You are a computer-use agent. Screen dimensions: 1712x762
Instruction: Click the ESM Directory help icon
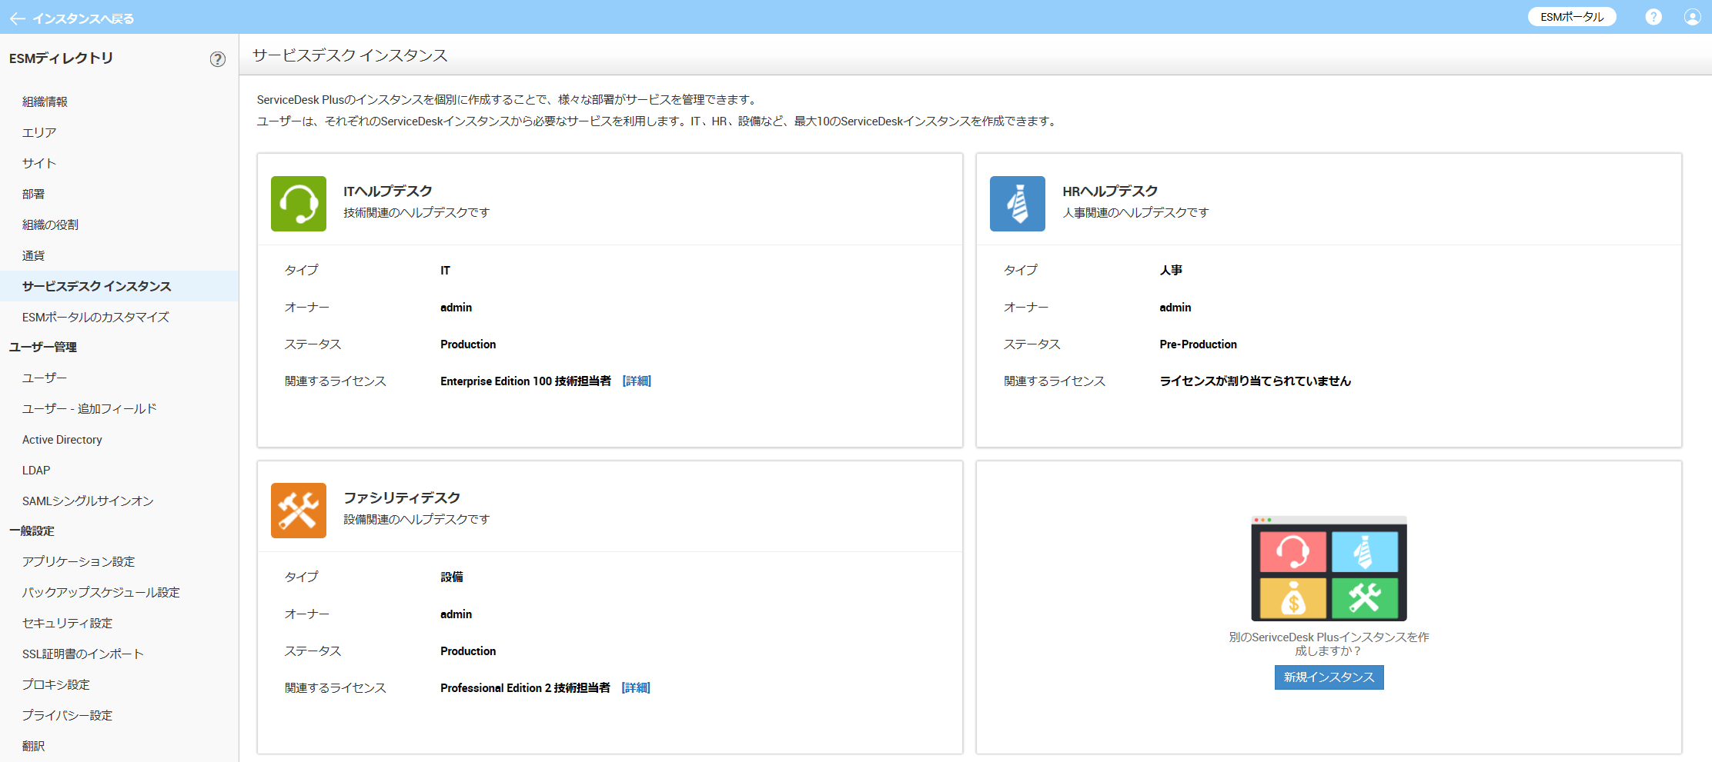point(218,59)
